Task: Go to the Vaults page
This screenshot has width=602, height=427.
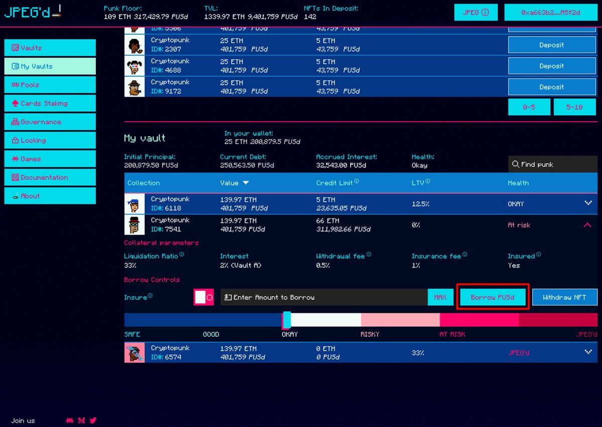Action: click(x=50, y=48)
